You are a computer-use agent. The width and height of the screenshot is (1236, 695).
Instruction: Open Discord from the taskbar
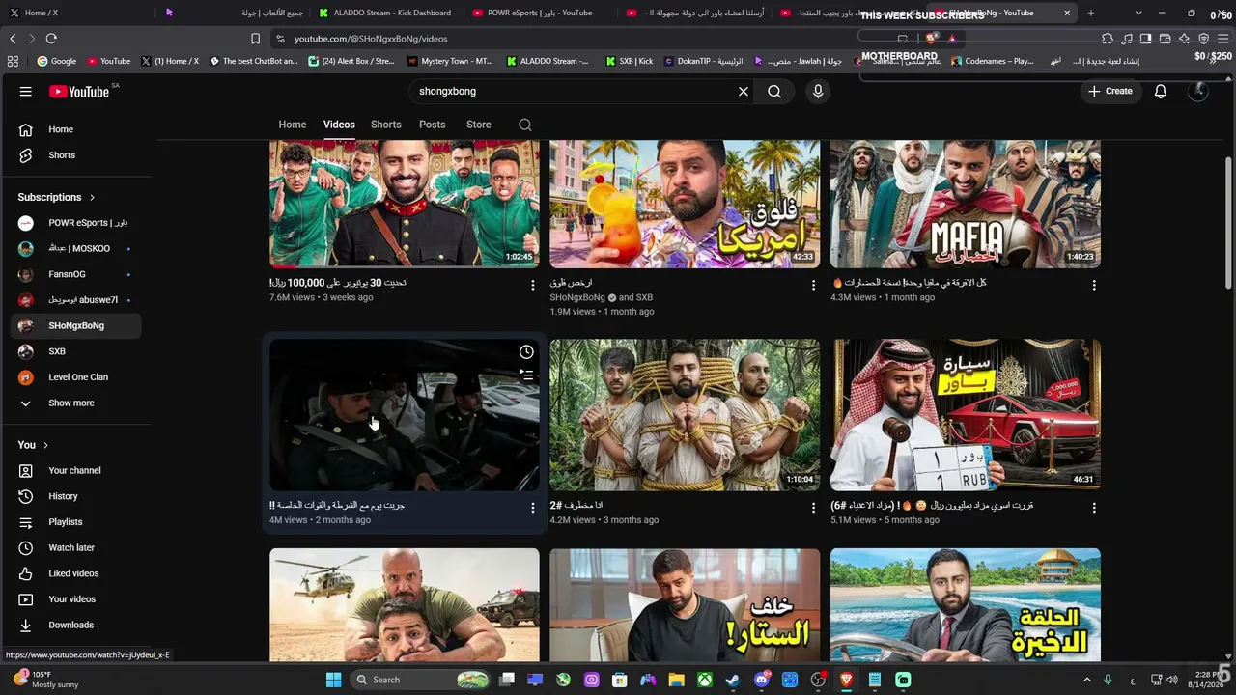pyautogui.click(x=762, y=680)
